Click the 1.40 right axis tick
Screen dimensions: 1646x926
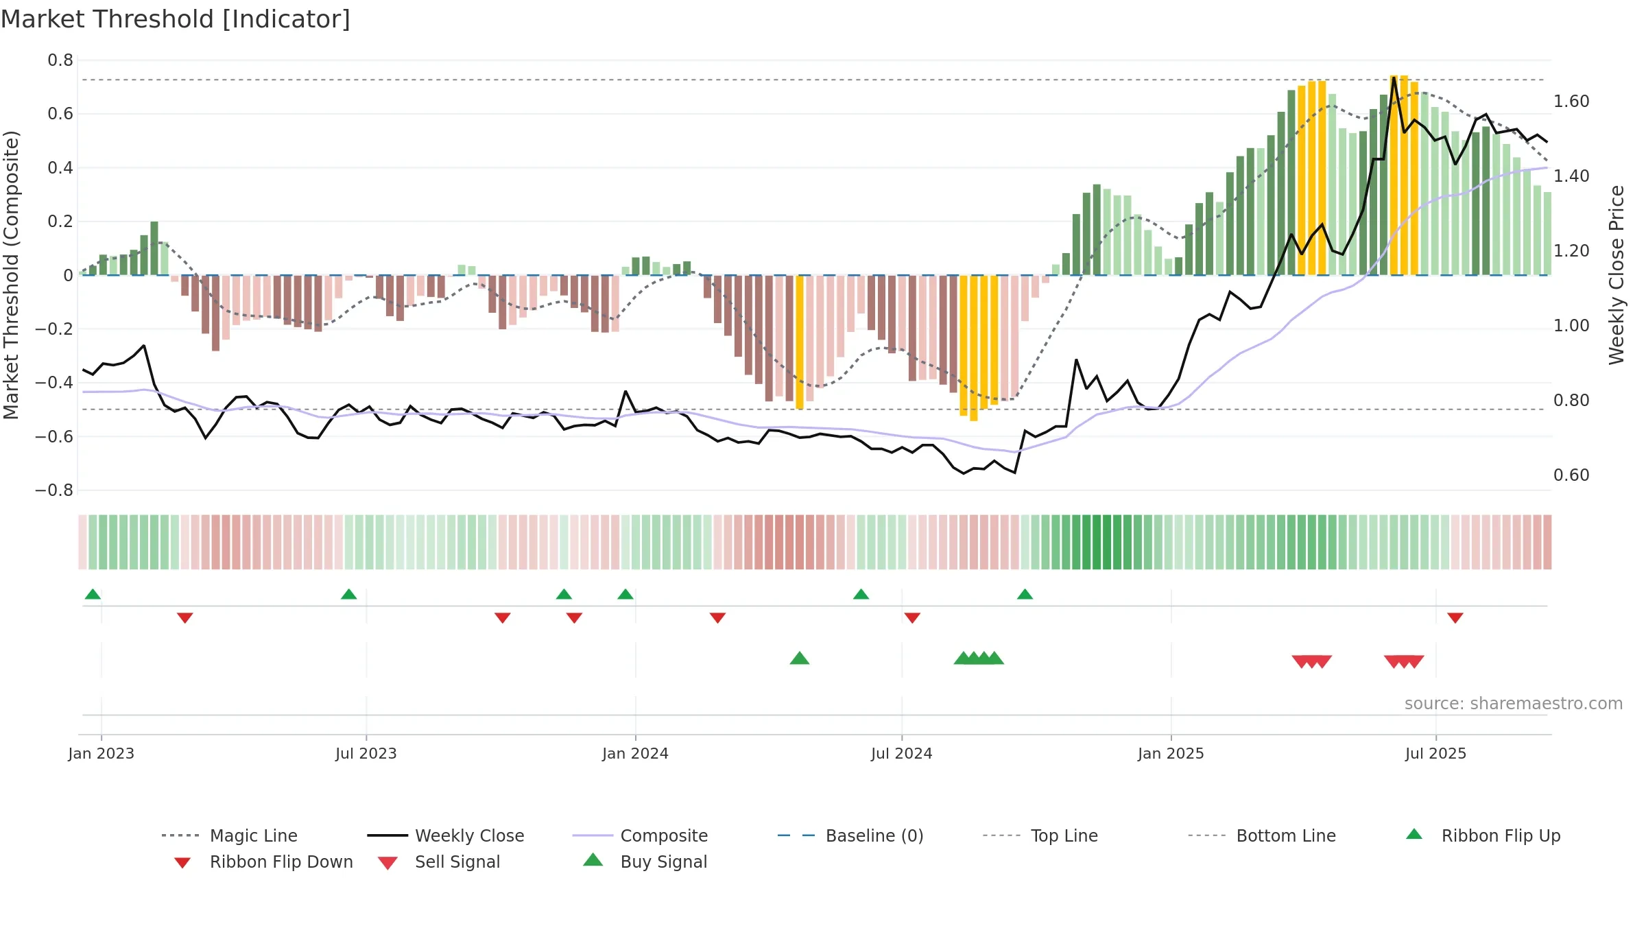(1571, 176)
